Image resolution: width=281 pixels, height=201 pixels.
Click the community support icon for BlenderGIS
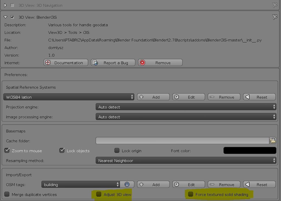(275, 17)
